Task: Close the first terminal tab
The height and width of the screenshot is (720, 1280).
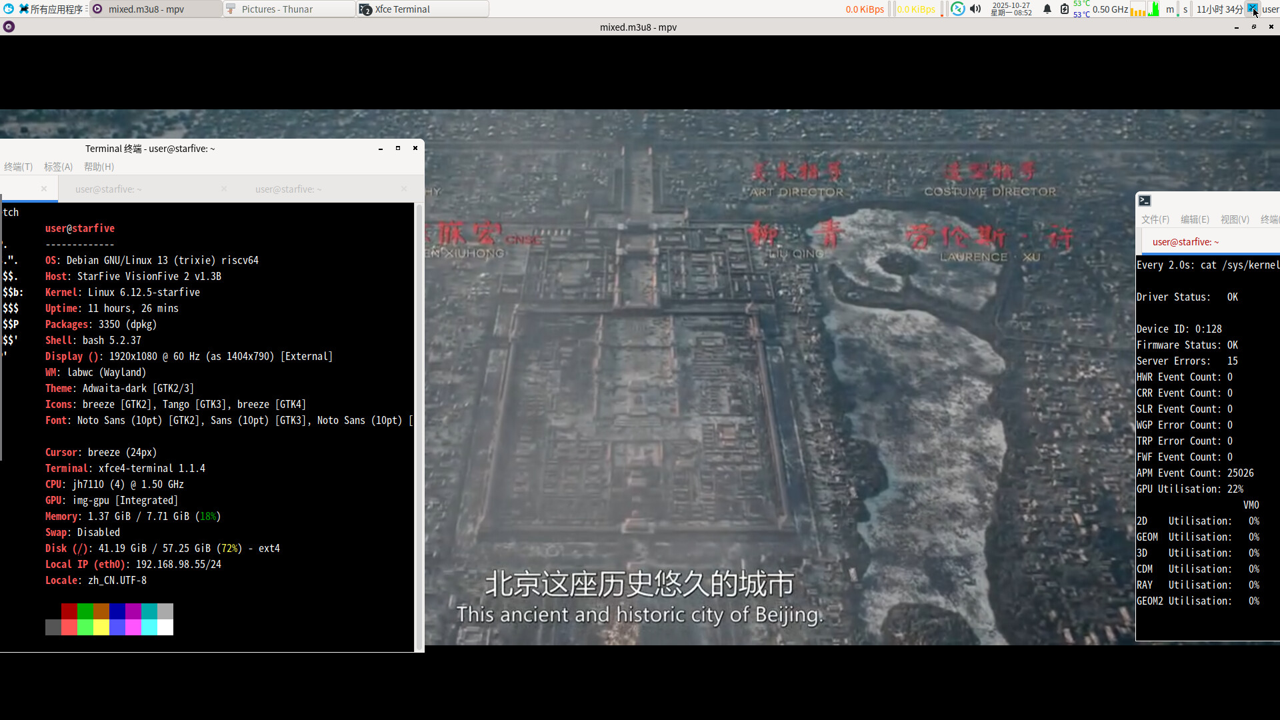Action: coord(44,189)
